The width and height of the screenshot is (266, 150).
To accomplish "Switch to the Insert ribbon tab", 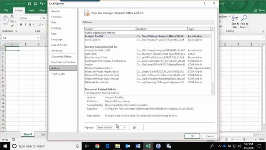I will 31,10.
